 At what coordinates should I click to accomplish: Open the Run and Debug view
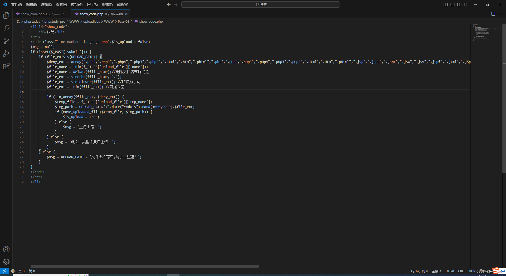[6, 53]
